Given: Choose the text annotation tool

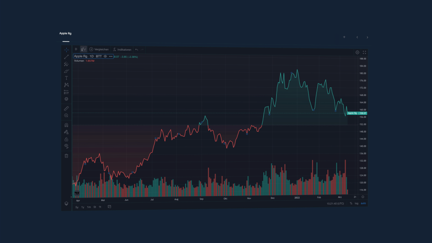Looking at the screenshot, I should tap(66, 78).
